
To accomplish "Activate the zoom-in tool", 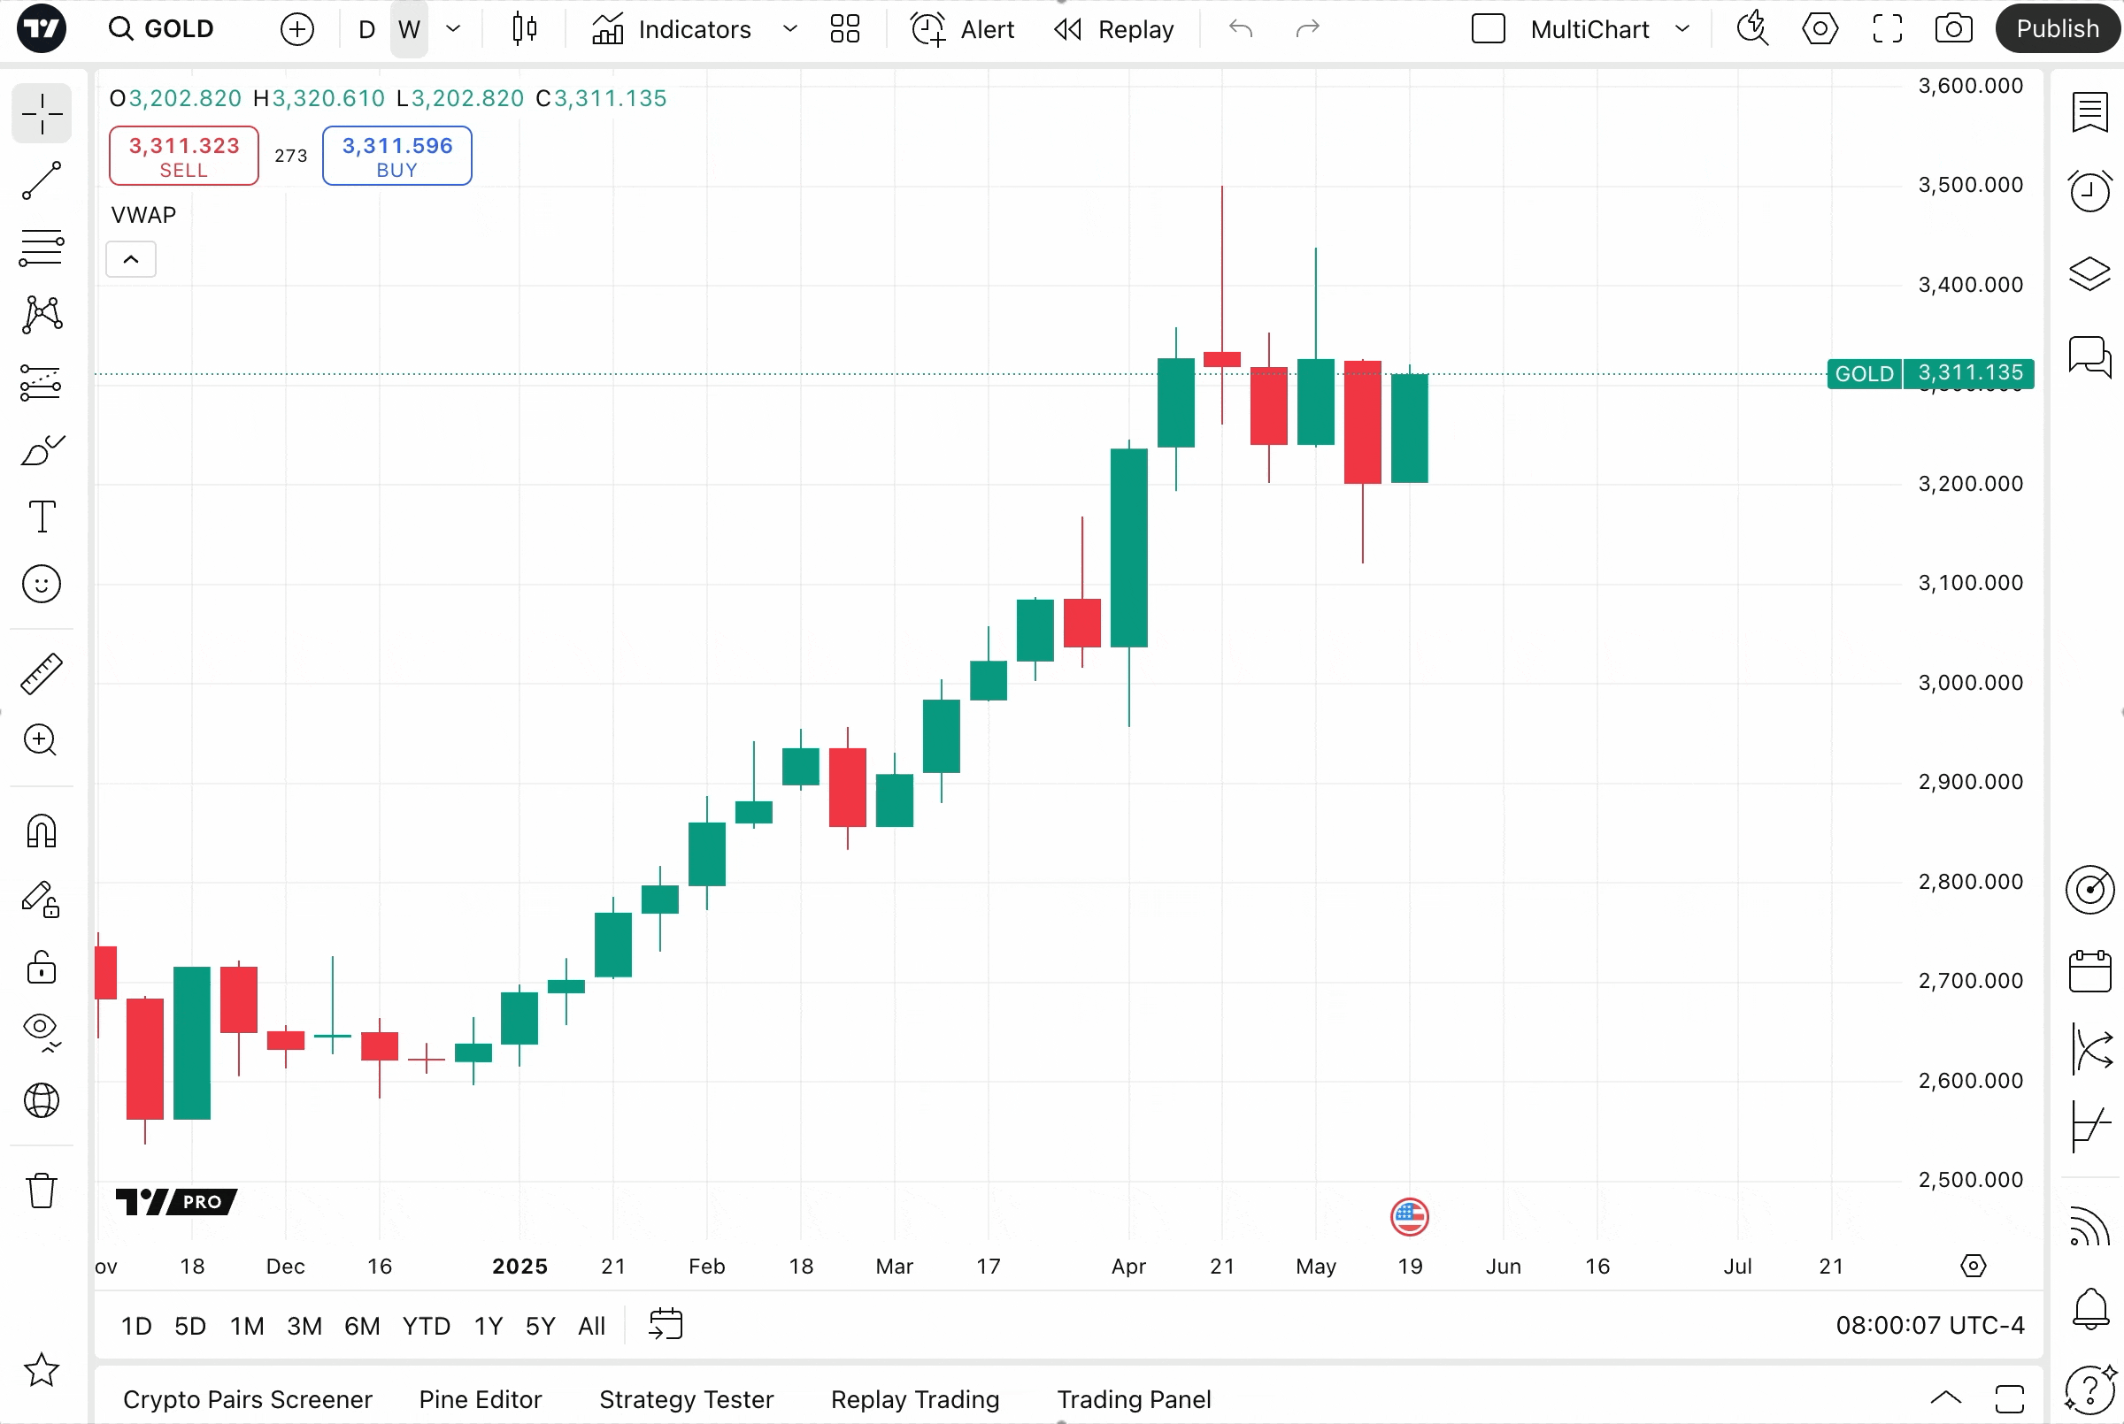I will [x=41, y=741].
